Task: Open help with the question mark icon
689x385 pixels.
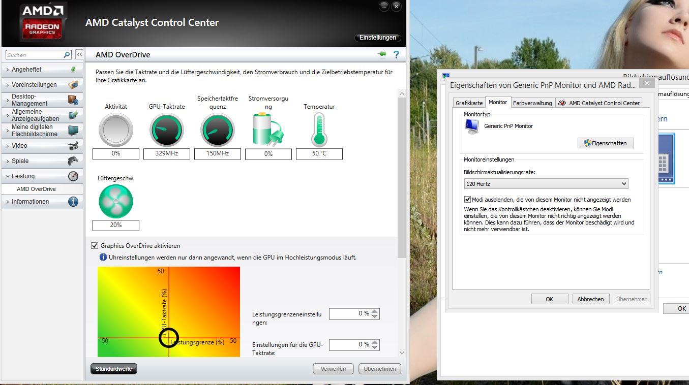Action: (396, 54)
